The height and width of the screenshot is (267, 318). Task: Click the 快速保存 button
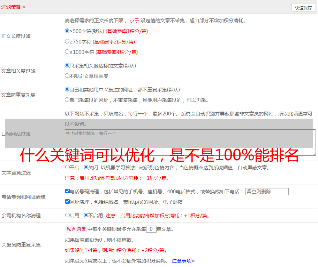point(303,8)
